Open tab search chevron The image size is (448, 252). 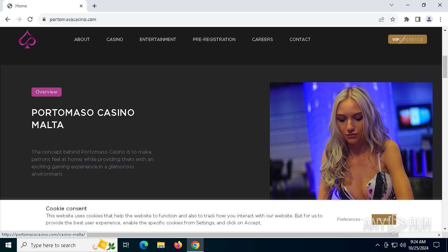[x=392, y=5]
